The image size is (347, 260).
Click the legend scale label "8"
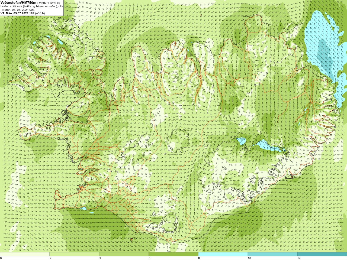[x=199, y=258]
